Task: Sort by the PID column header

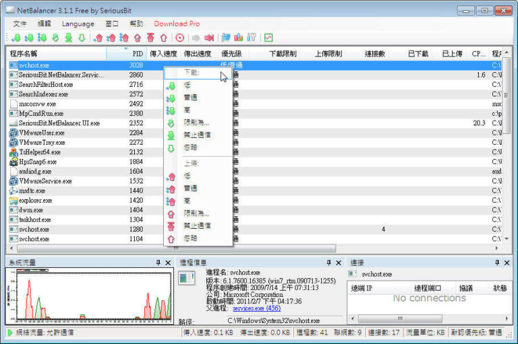Action: pos(127,54)
